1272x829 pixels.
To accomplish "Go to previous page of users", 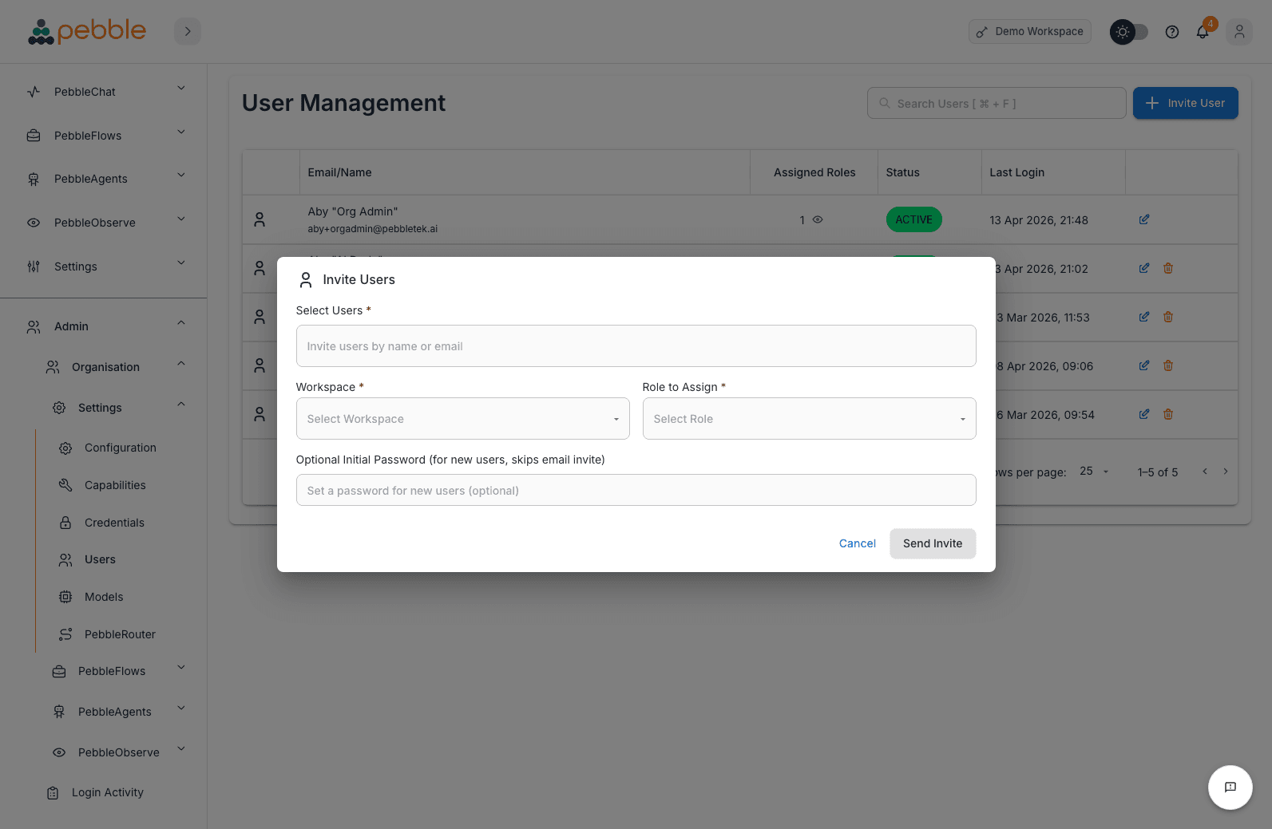I will [1205, 472].
